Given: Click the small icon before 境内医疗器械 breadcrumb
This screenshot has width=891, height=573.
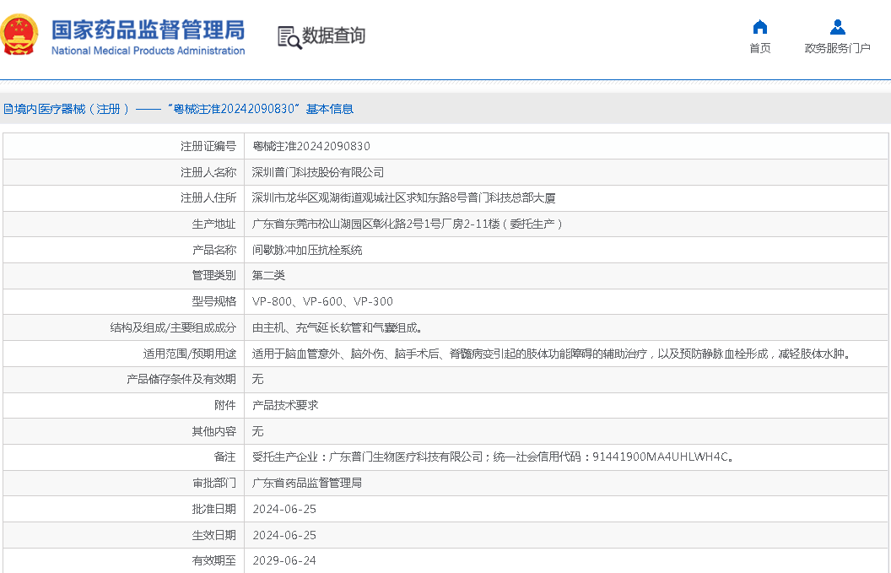Looking at the screenshot, I should (x=6, y=109).
